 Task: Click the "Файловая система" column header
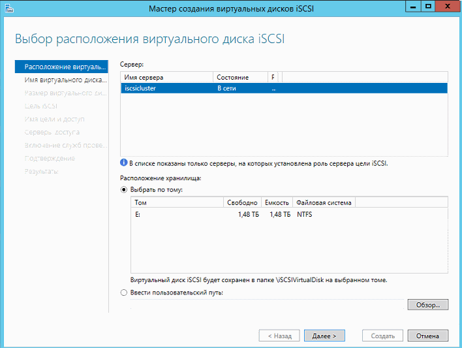[x=324, y=202]
